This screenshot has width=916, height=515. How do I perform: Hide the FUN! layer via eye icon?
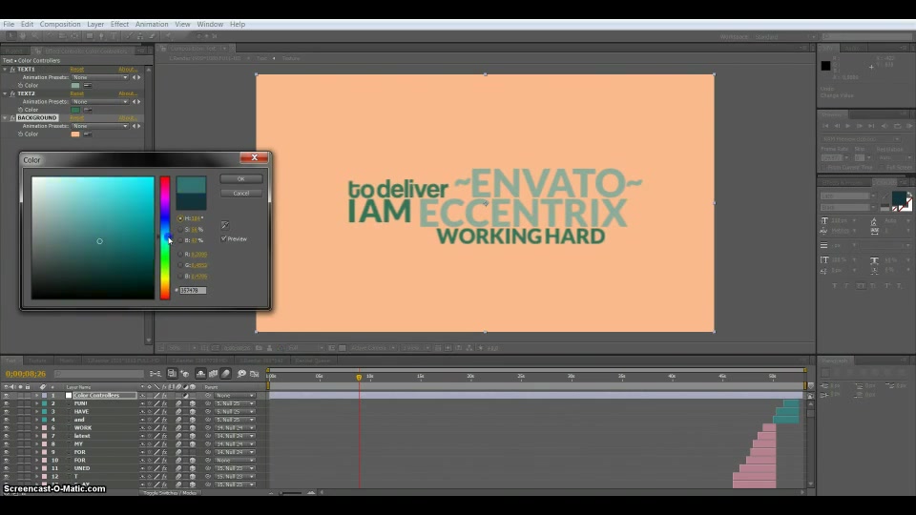tap(7, 403)
